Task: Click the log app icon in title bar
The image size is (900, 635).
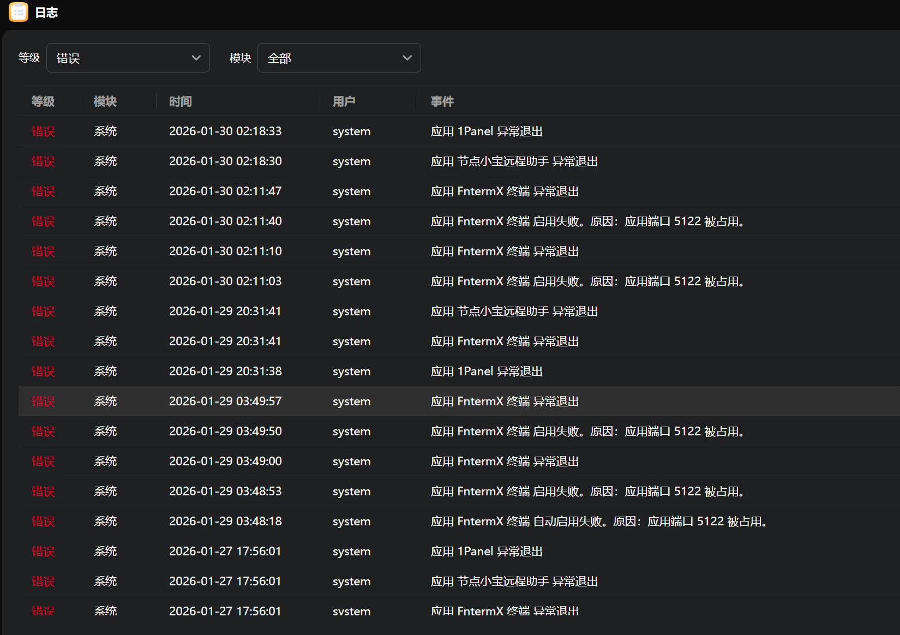Action: 19,12
